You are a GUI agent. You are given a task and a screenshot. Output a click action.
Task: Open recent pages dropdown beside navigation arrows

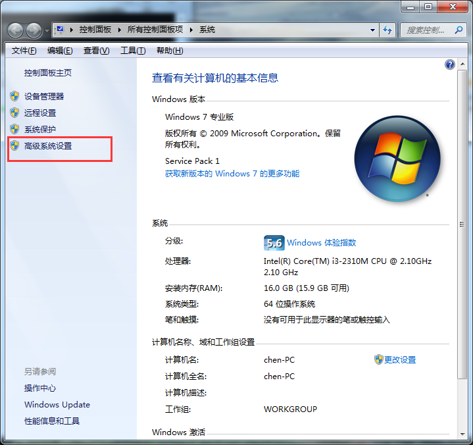[47, 30]
